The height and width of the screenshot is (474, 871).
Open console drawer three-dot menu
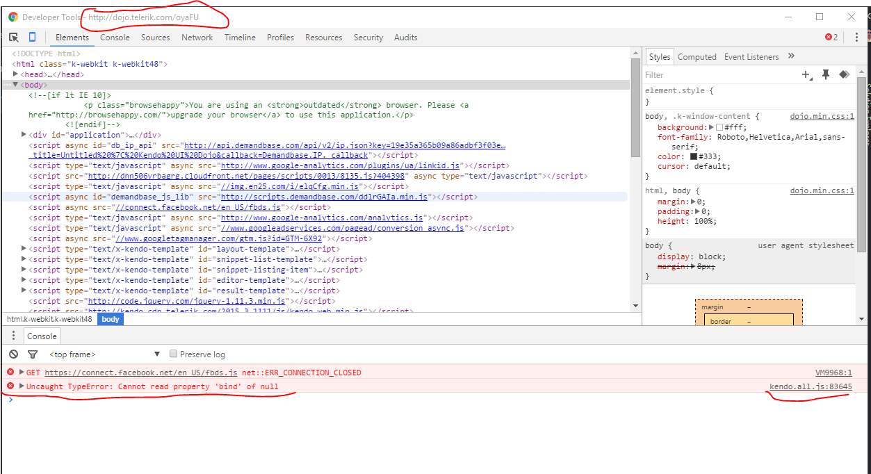coord(13,336)
